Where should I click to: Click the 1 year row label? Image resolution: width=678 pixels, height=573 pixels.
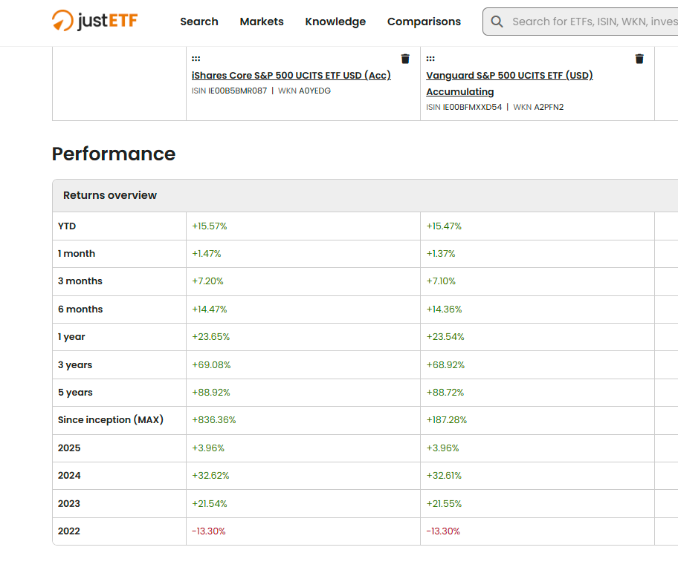(x=71, y=337)
